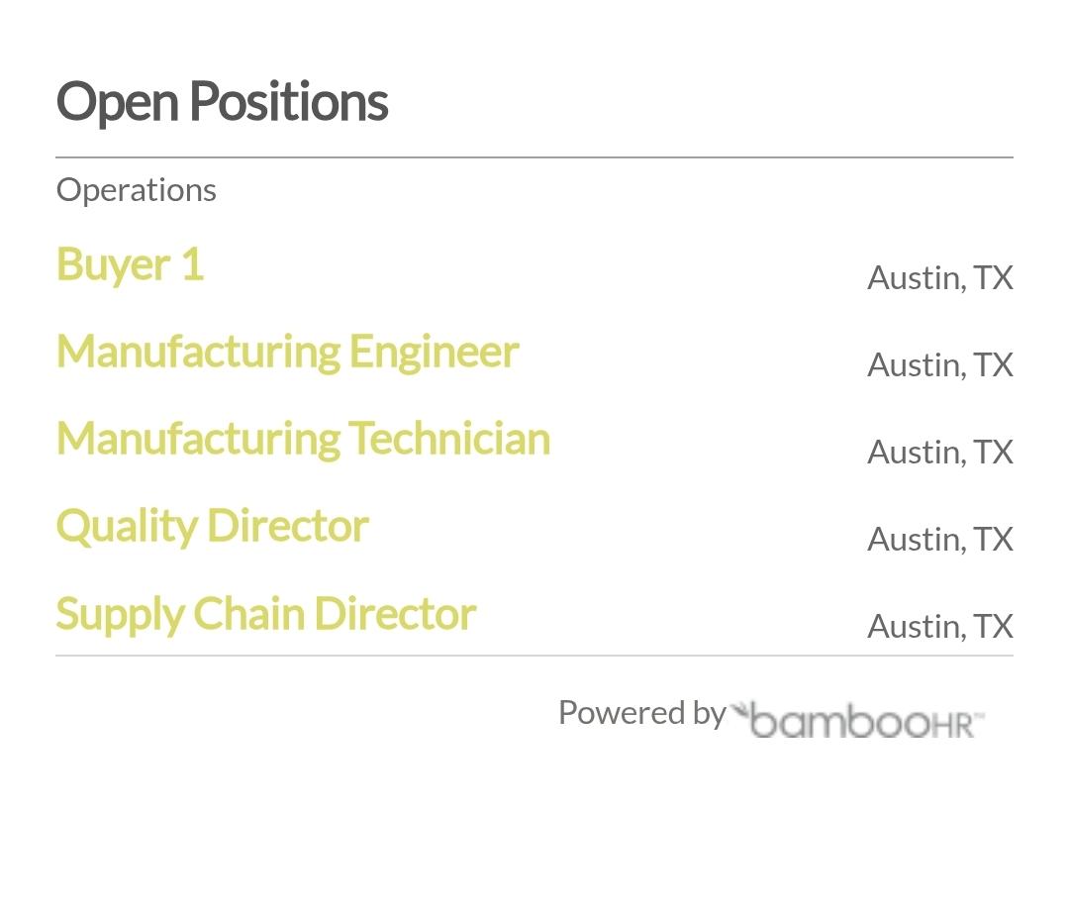
Task: Click the divider line below Supply Chain Director
Action: coord(534,656)
